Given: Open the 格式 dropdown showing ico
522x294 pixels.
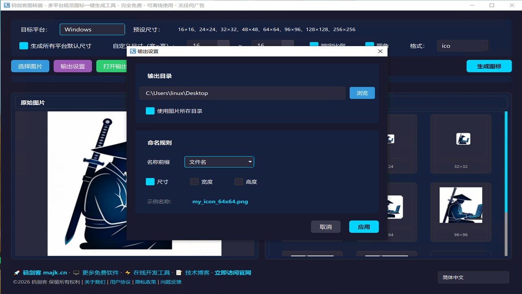Looking at the screenshot, I should pos(462,46).
